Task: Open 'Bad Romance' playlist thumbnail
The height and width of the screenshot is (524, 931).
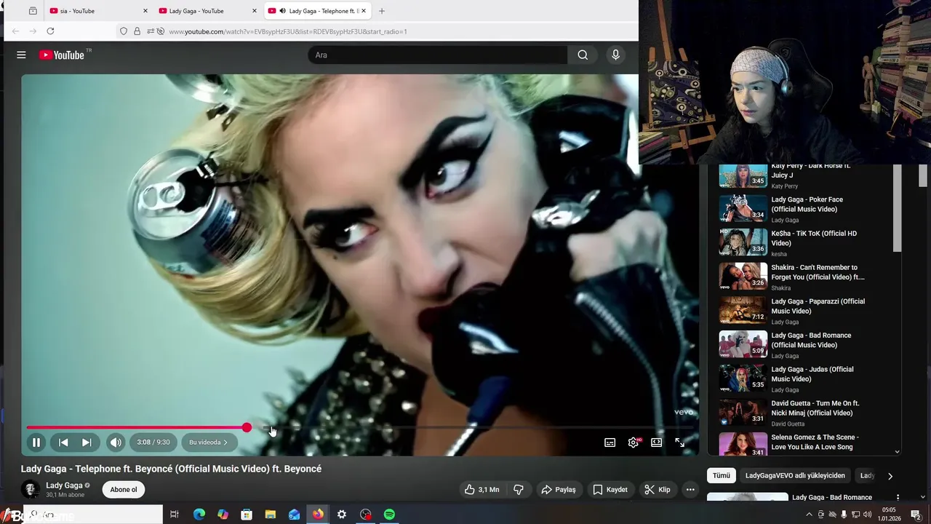Action: coord(743,344)
